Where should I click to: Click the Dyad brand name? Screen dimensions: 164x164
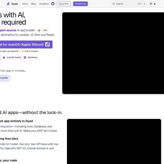pos(14,4)
